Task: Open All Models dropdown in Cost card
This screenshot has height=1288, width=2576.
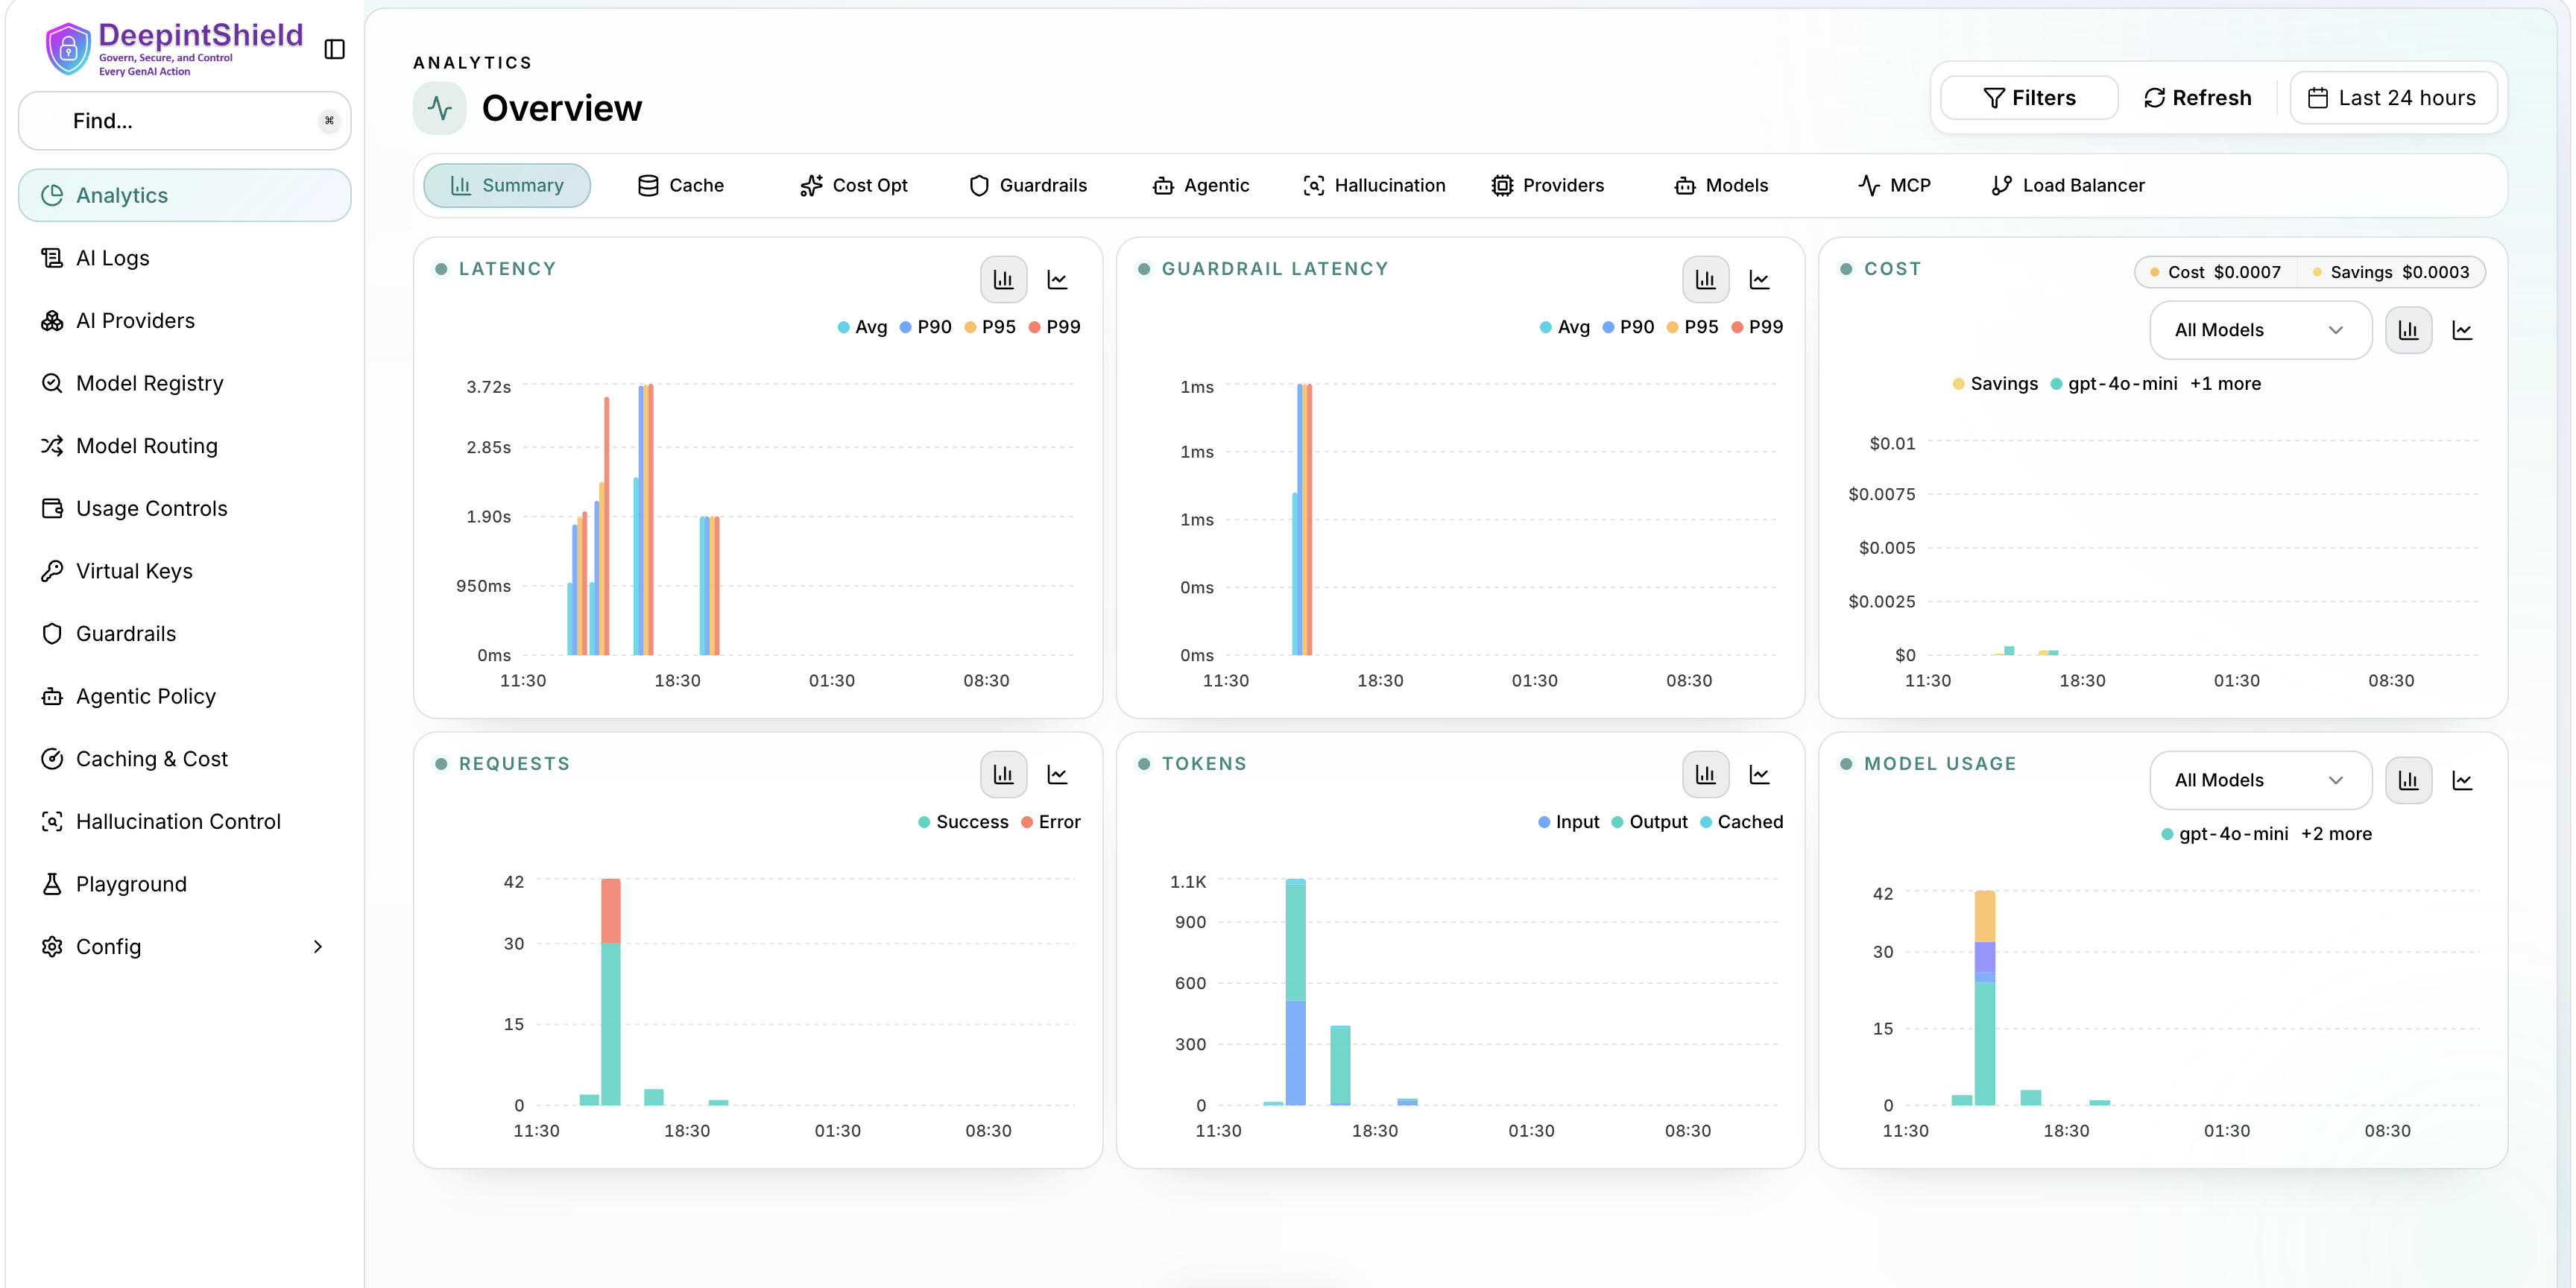Action: coord(2260,331)
